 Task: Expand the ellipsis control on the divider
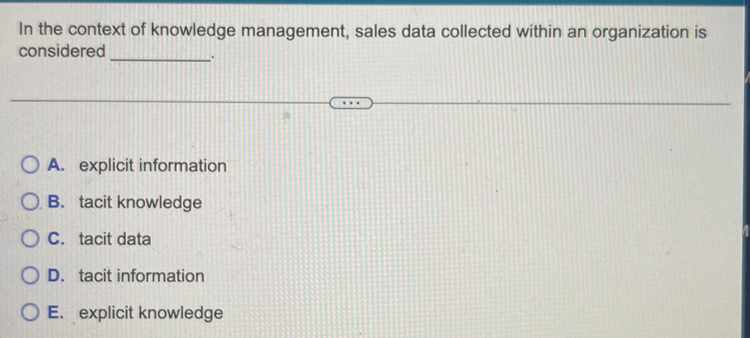tap(350, 104)
